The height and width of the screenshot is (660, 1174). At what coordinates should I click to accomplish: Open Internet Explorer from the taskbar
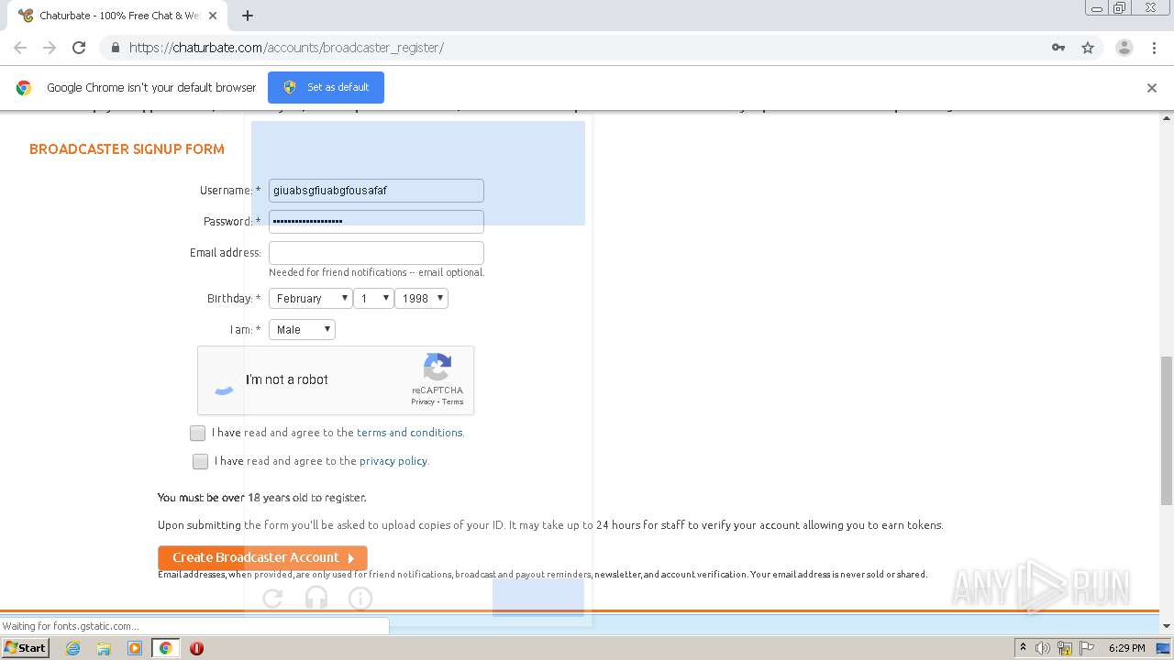click(72, 648)
